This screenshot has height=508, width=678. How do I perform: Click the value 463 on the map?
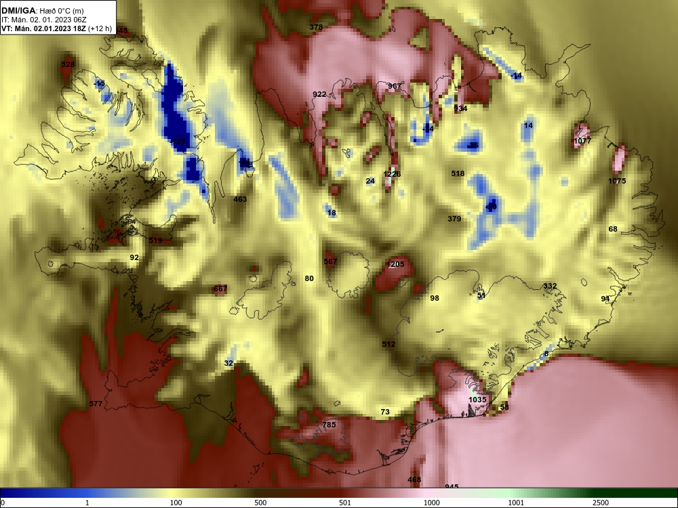coord(240,199)
